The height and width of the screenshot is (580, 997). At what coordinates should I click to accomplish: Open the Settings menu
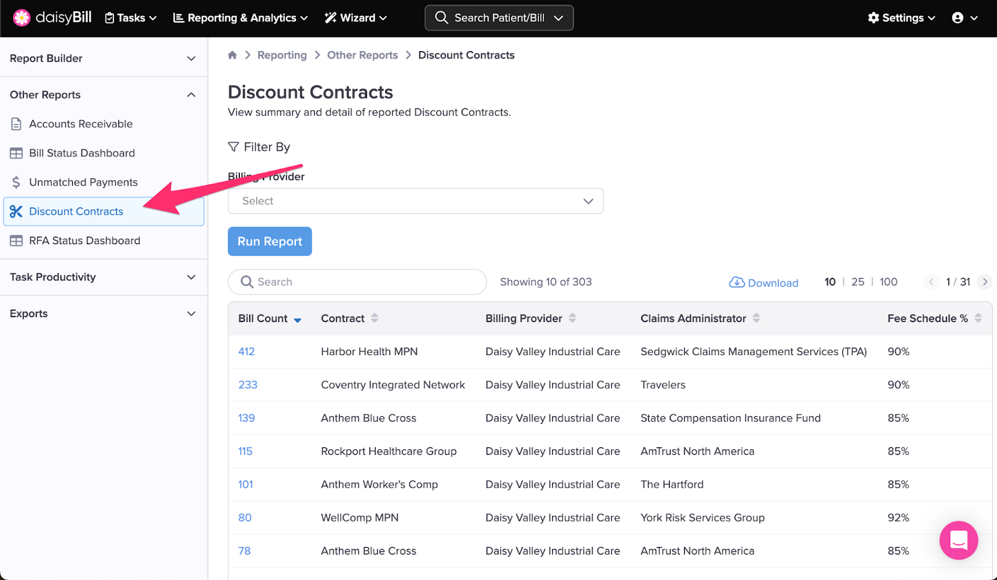click(901, 18)
